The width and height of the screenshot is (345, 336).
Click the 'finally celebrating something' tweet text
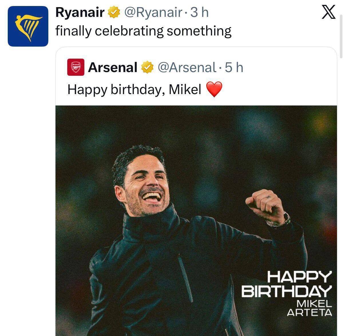pyautogui.click(x=143, y=31)
